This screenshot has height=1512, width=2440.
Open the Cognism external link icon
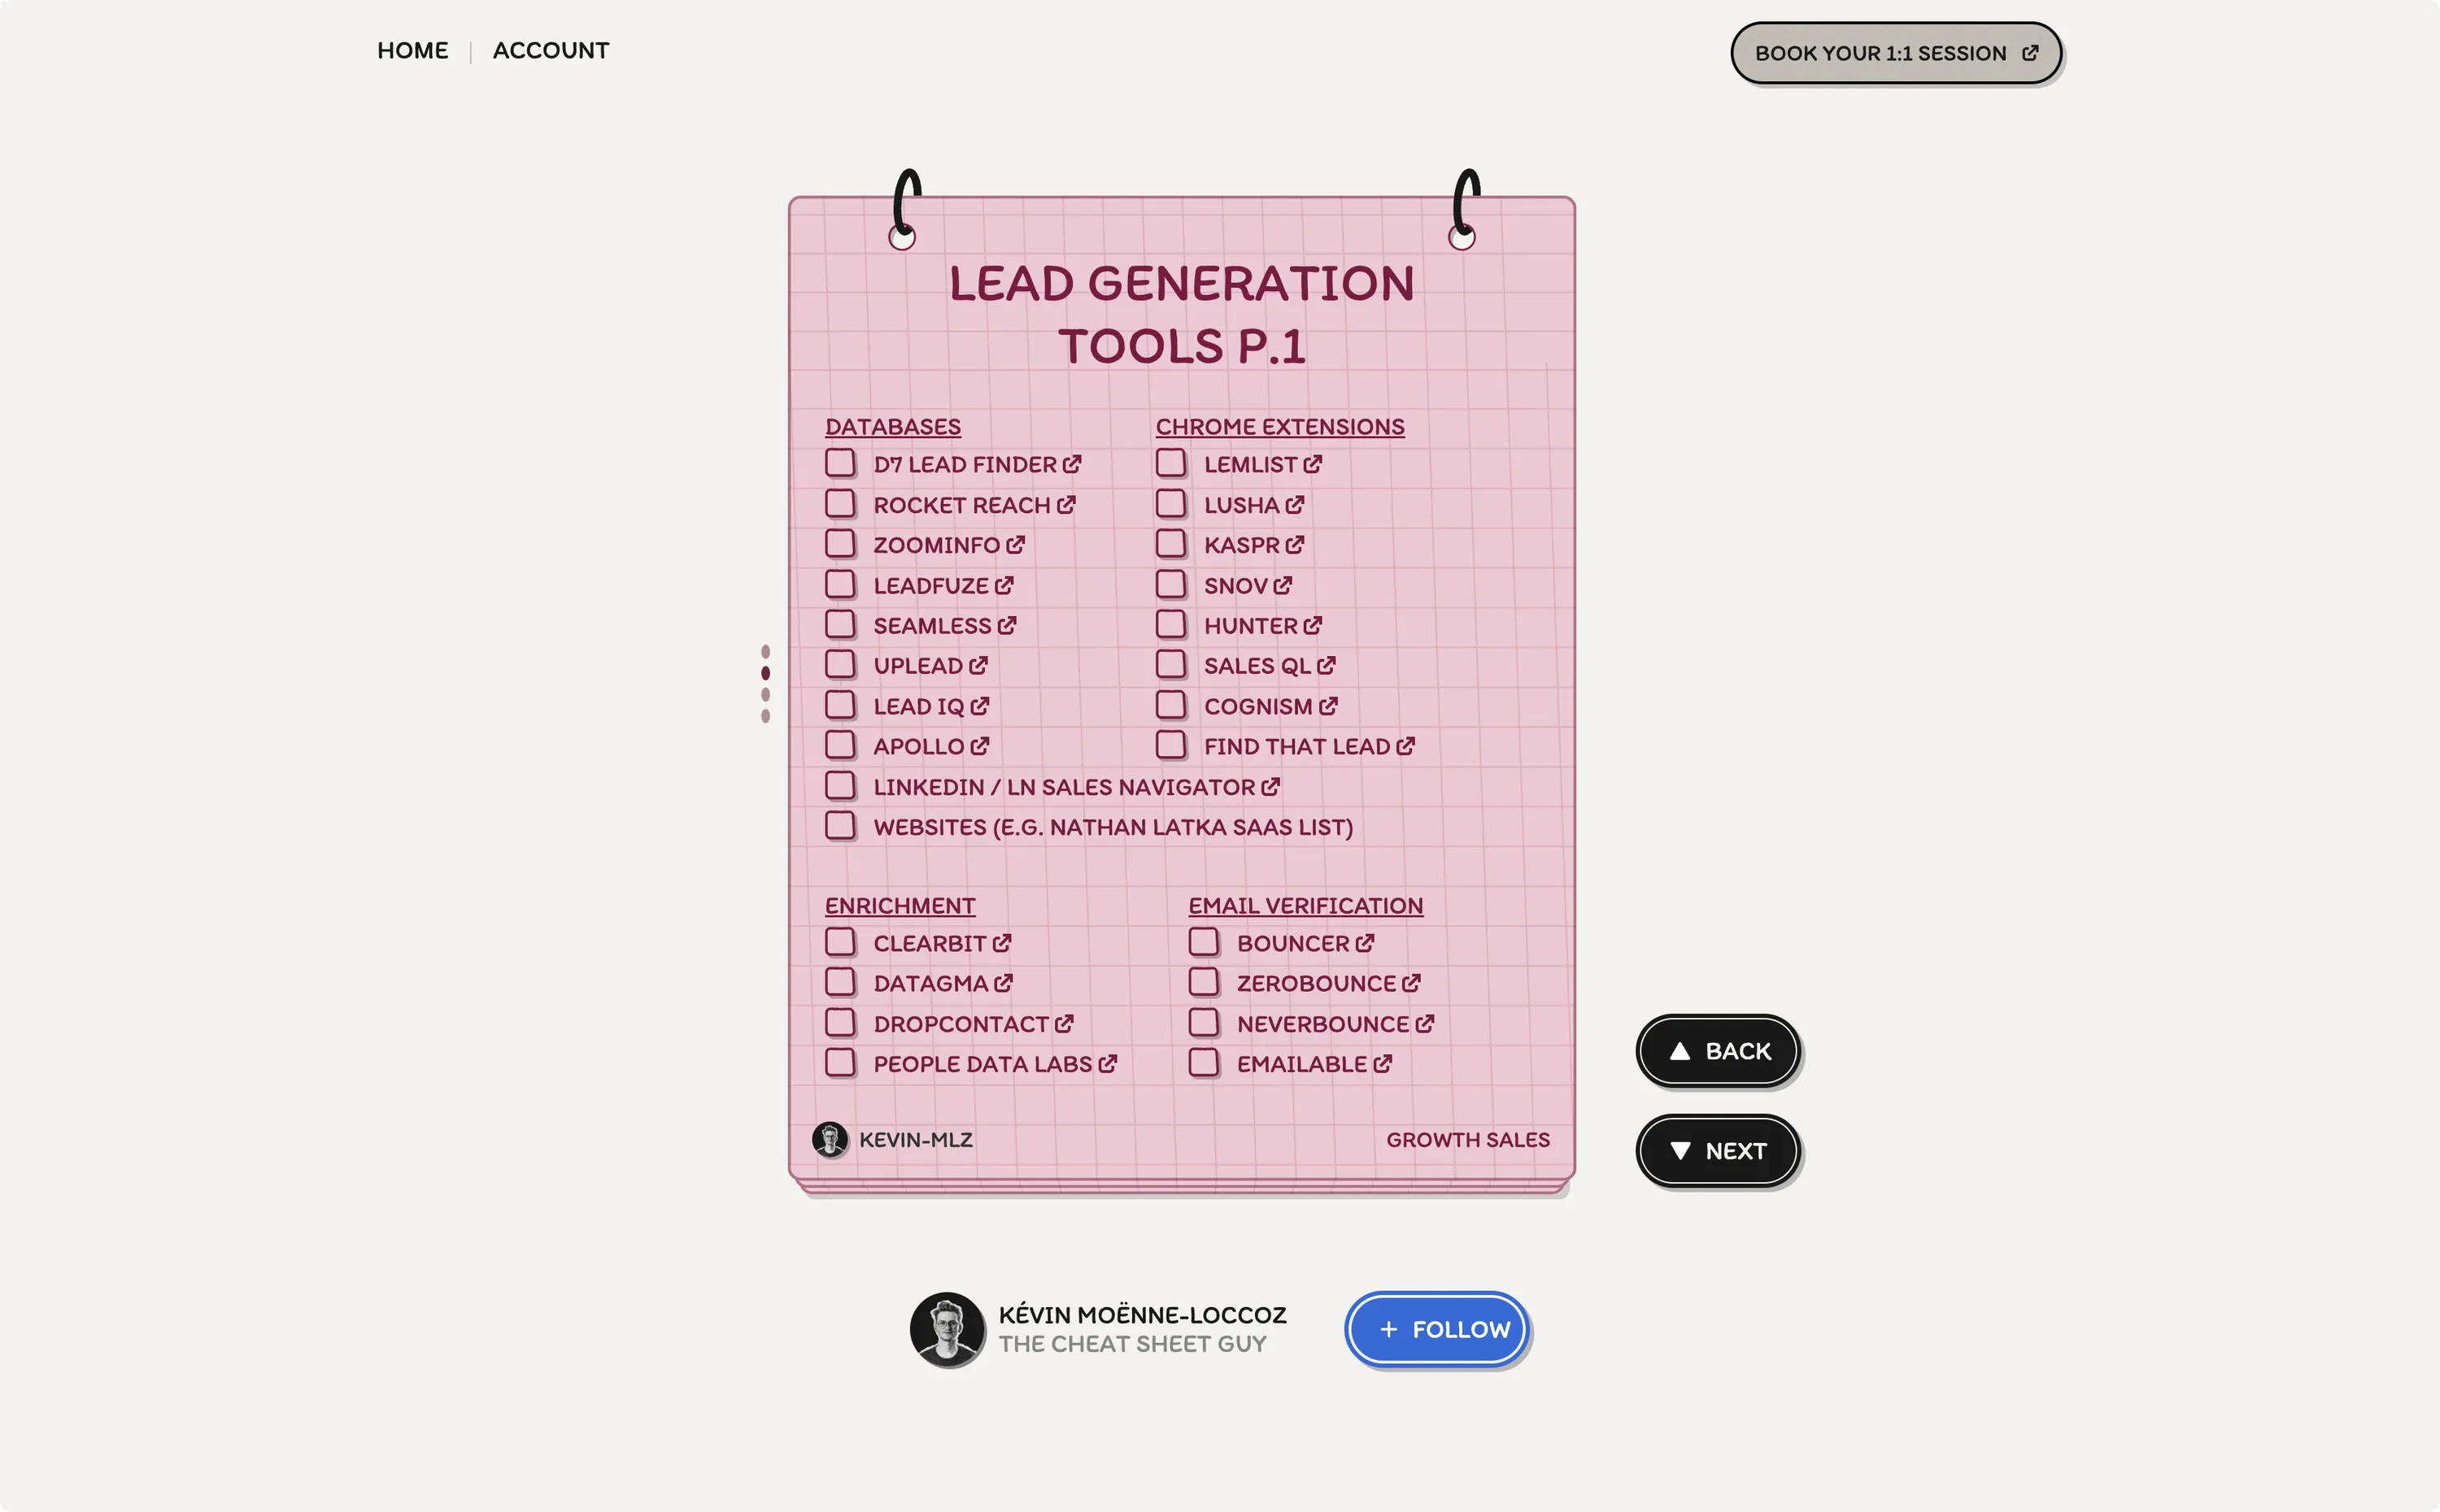1328,704
